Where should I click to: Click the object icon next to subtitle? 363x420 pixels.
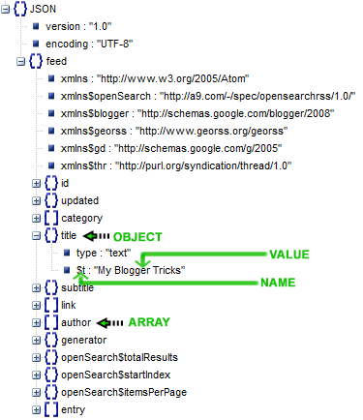coord(51,287)
